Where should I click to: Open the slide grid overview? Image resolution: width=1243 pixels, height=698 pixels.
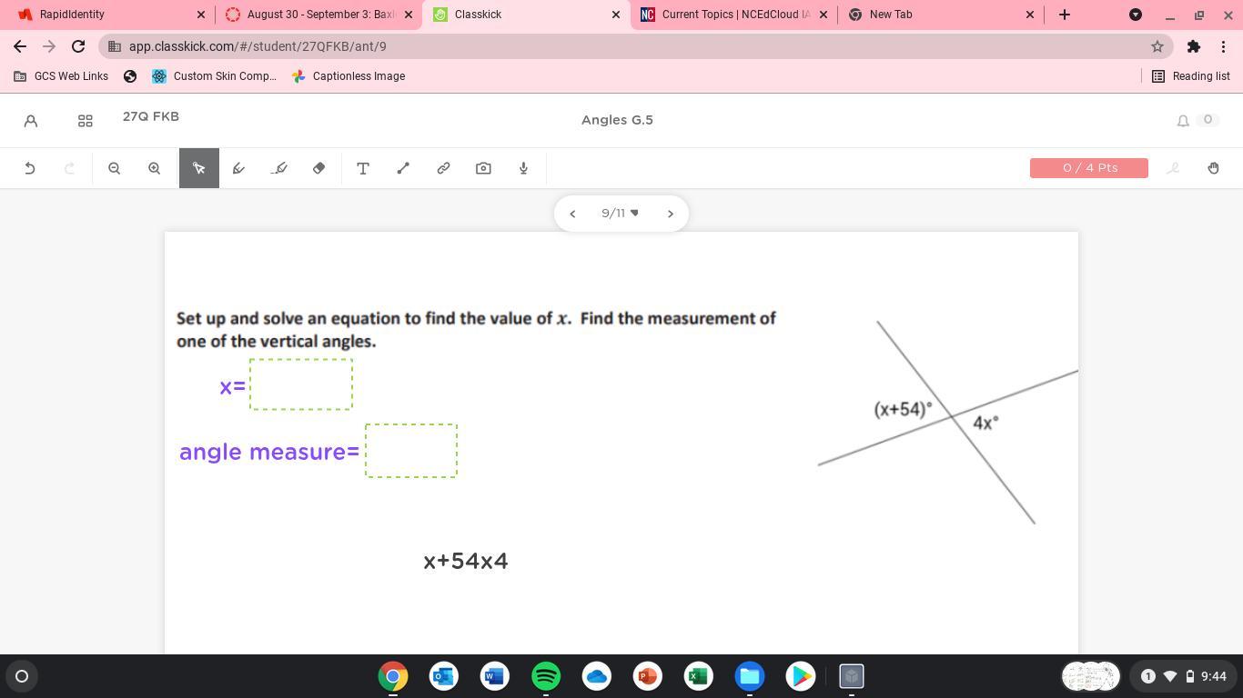click(x=86, y=120)
